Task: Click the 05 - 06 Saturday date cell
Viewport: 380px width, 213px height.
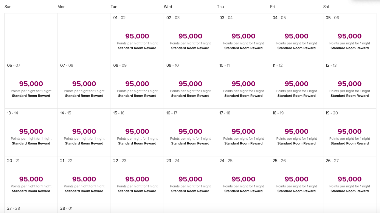Action: point(349,37)
